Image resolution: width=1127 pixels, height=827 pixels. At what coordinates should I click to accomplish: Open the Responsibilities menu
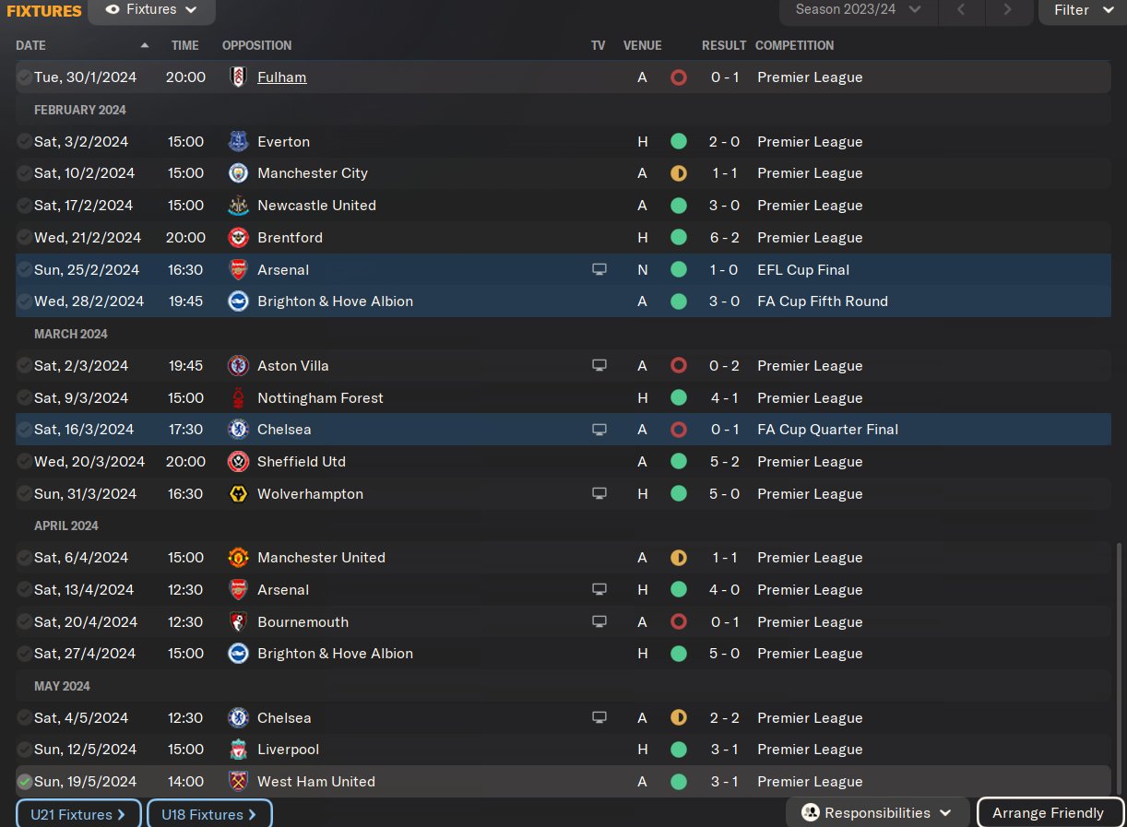point(877,813)
